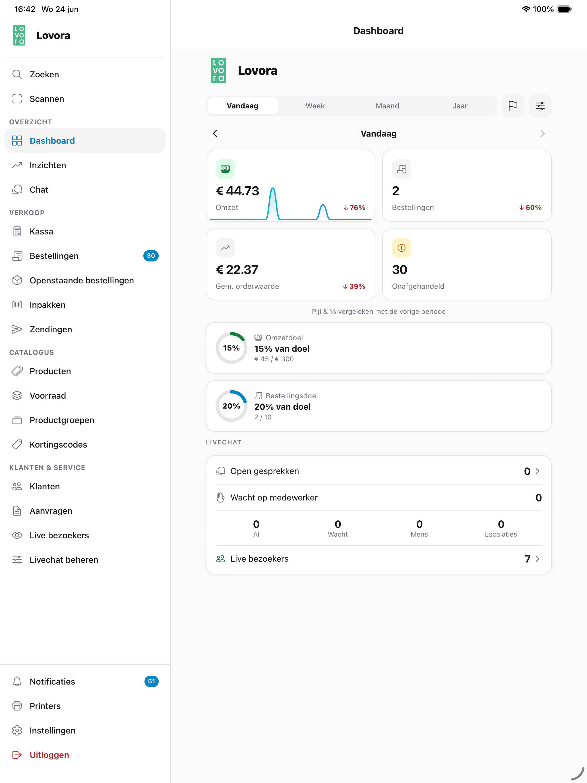This screenshot has height=783, width=587.
Task: Click the Notificaties bell icon
Action: [17, 681]
